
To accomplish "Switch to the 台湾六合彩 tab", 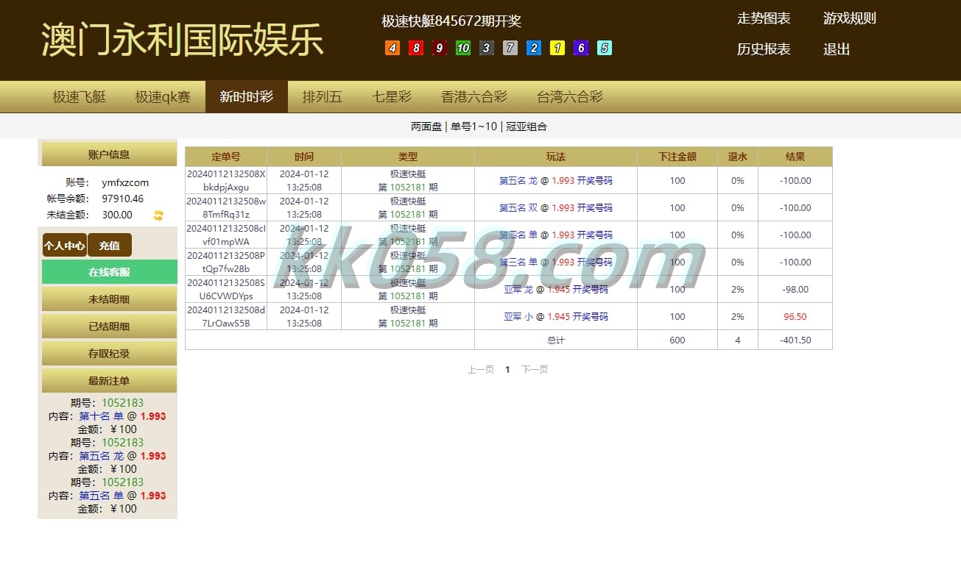I will point(570,96).
